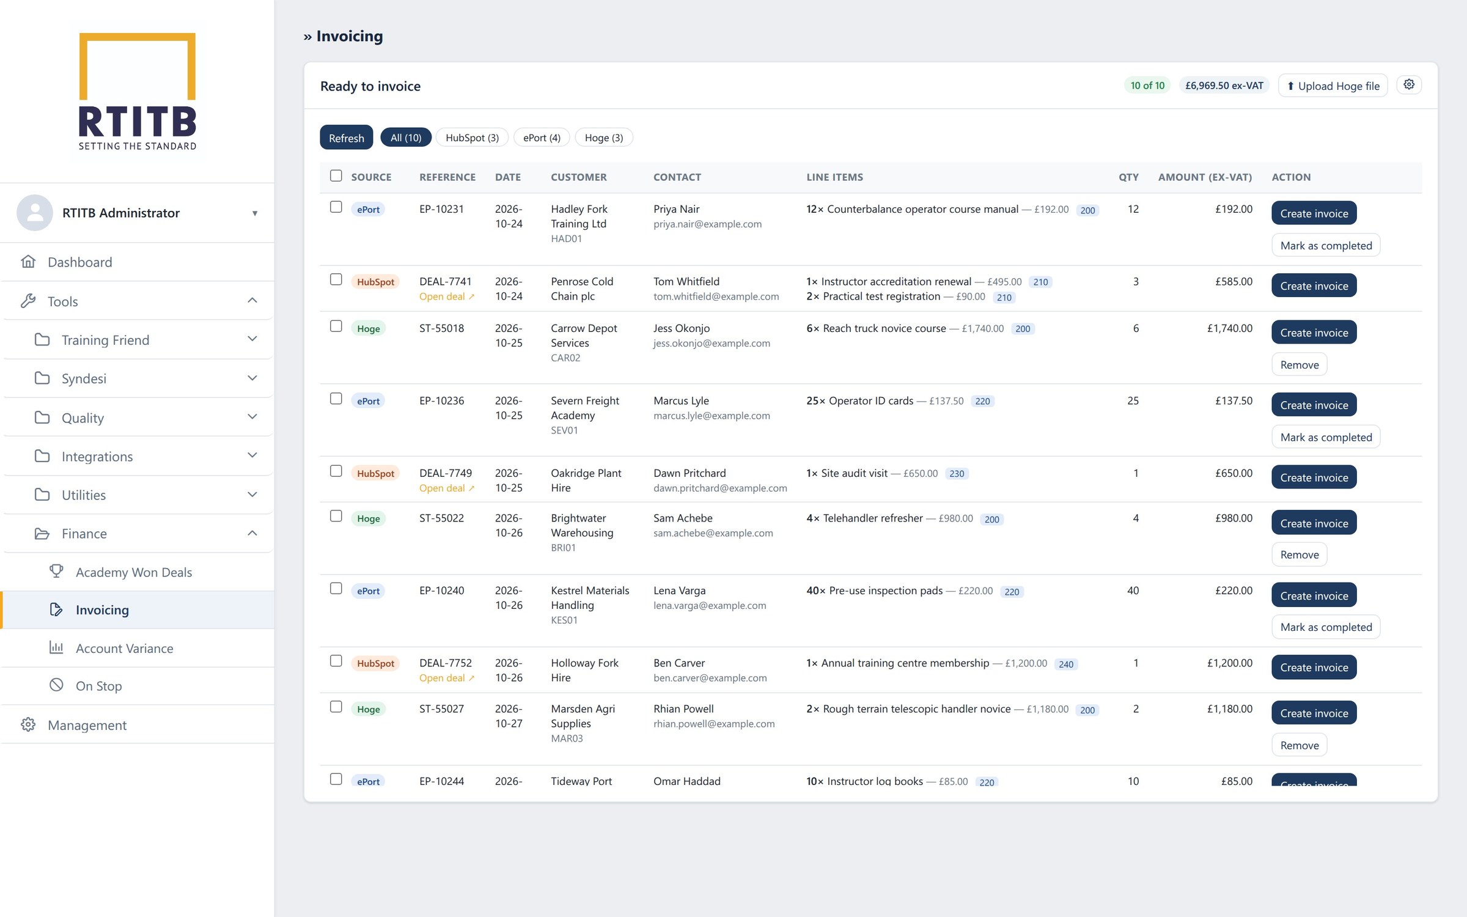Click the RTITB logo

(138, 92)
